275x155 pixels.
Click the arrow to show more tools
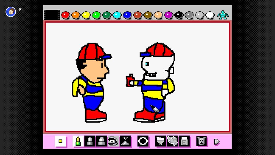point(217,142)
